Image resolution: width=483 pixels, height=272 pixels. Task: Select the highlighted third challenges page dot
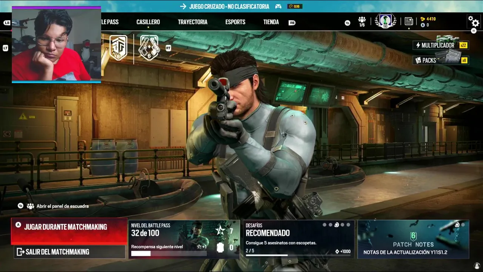[x=336, y=225]
